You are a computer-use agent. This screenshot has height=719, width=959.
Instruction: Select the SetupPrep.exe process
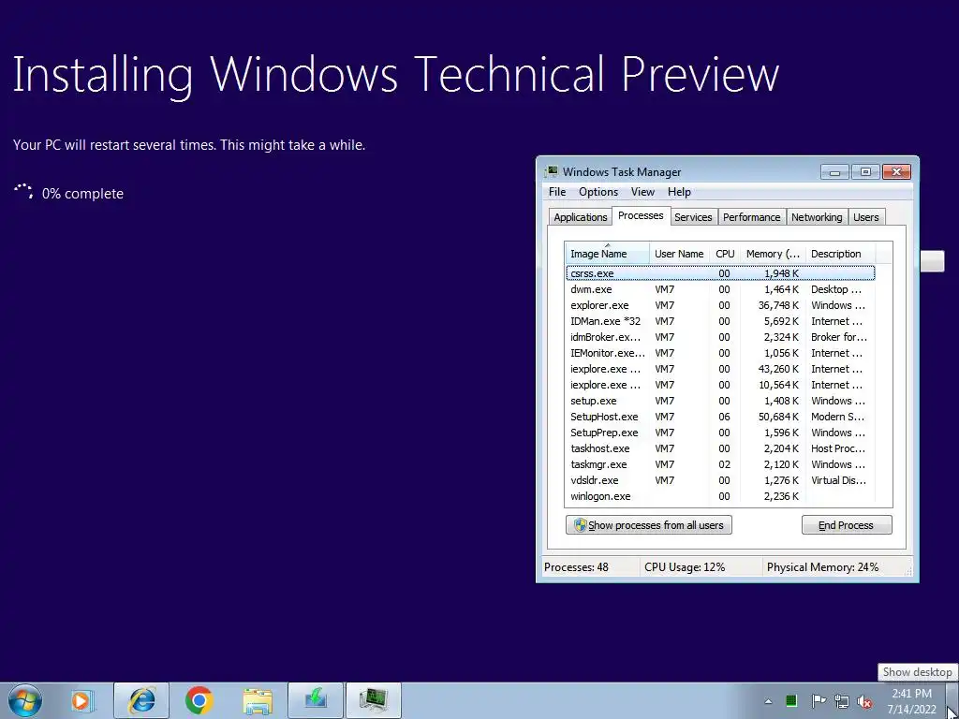(720, 433)
